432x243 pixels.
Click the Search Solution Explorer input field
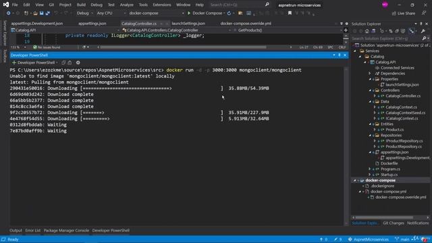[x=387, y=38]
